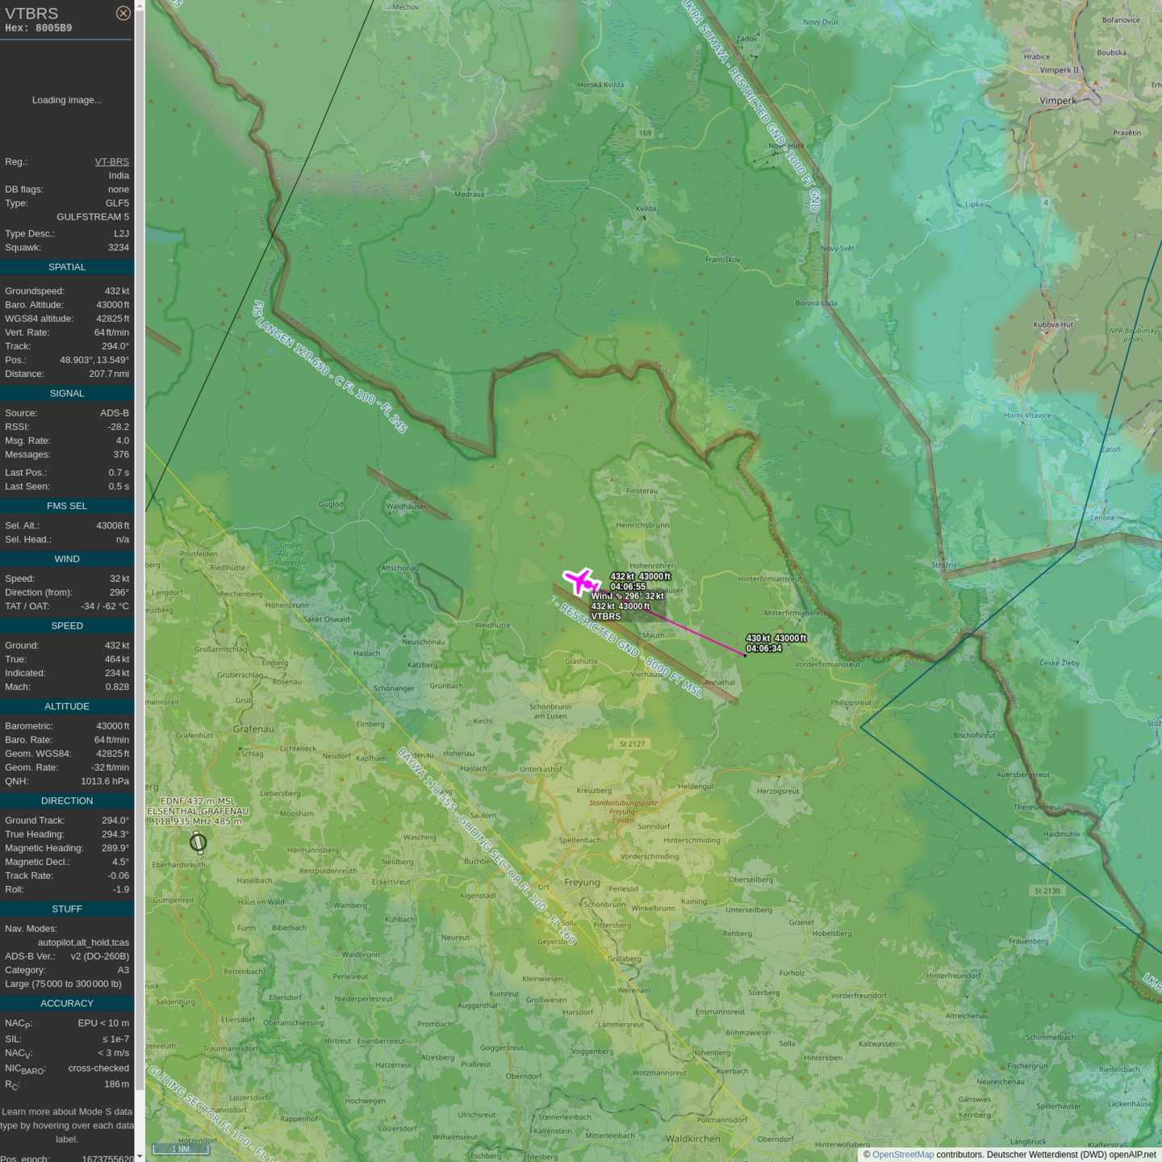Open the OpenStreetMap attribution link

[x=902, y=1155]
